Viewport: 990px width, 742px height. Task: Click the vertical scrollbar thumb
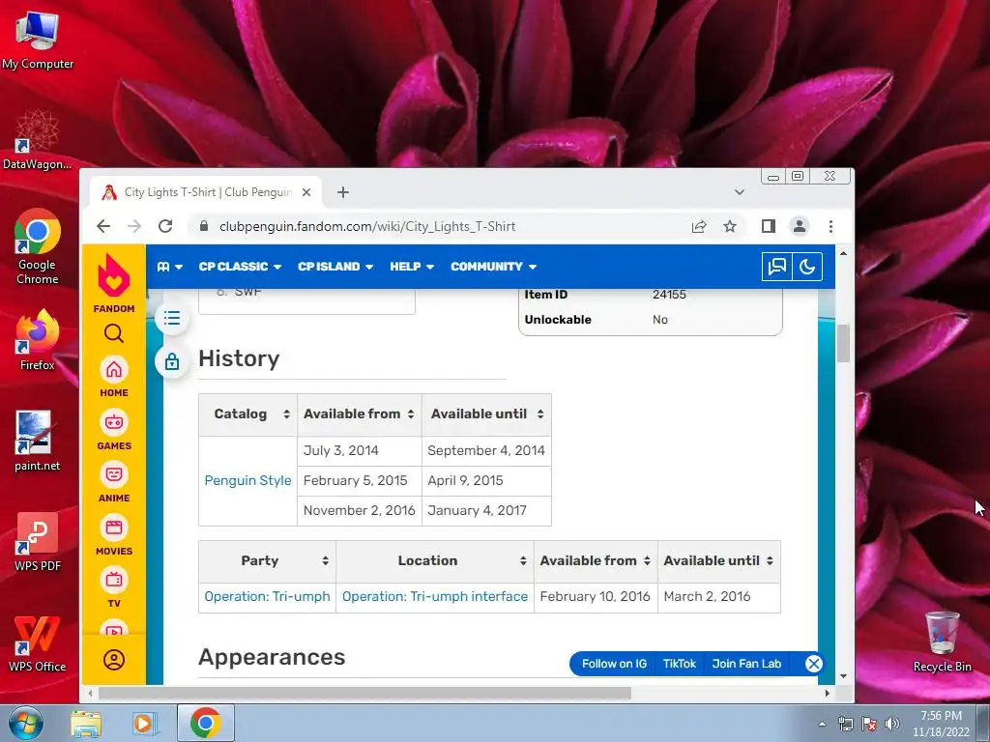[843, 343]
